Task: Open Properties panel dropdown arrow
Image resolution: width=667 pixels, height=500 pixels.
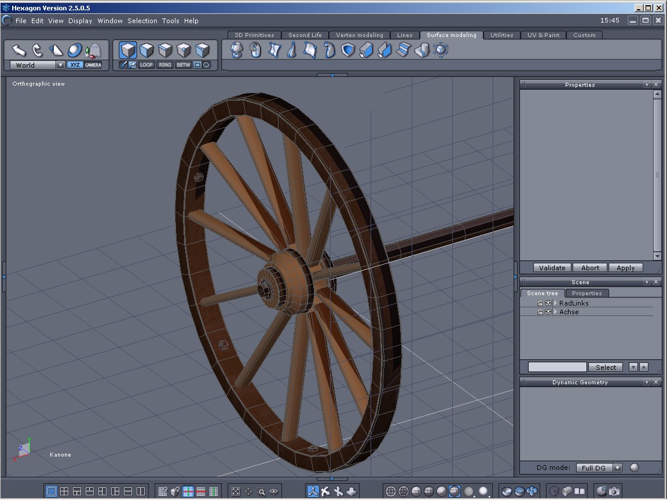Action: point(647,85)
